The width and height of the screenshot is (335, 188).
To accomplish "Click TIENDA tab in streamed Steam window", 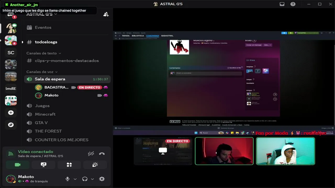I will [x=126, y=36].
